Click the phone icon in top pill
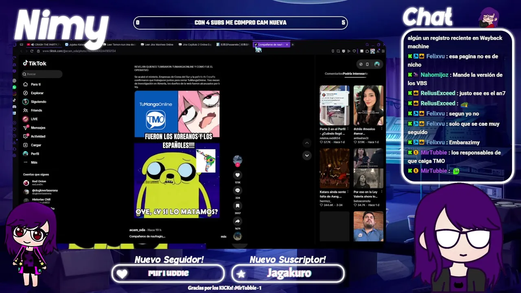521x293 pixels. click(x=367, y=64)
